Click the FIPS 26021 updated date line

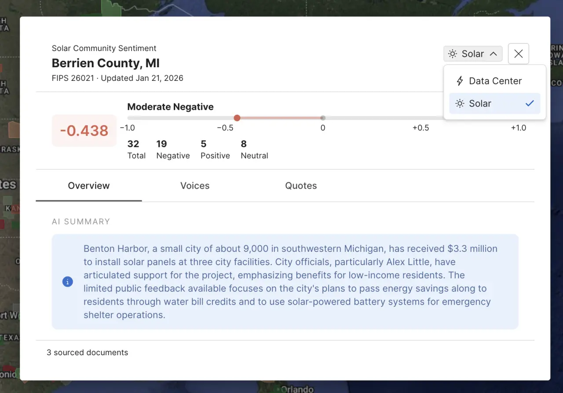point(117,78)
